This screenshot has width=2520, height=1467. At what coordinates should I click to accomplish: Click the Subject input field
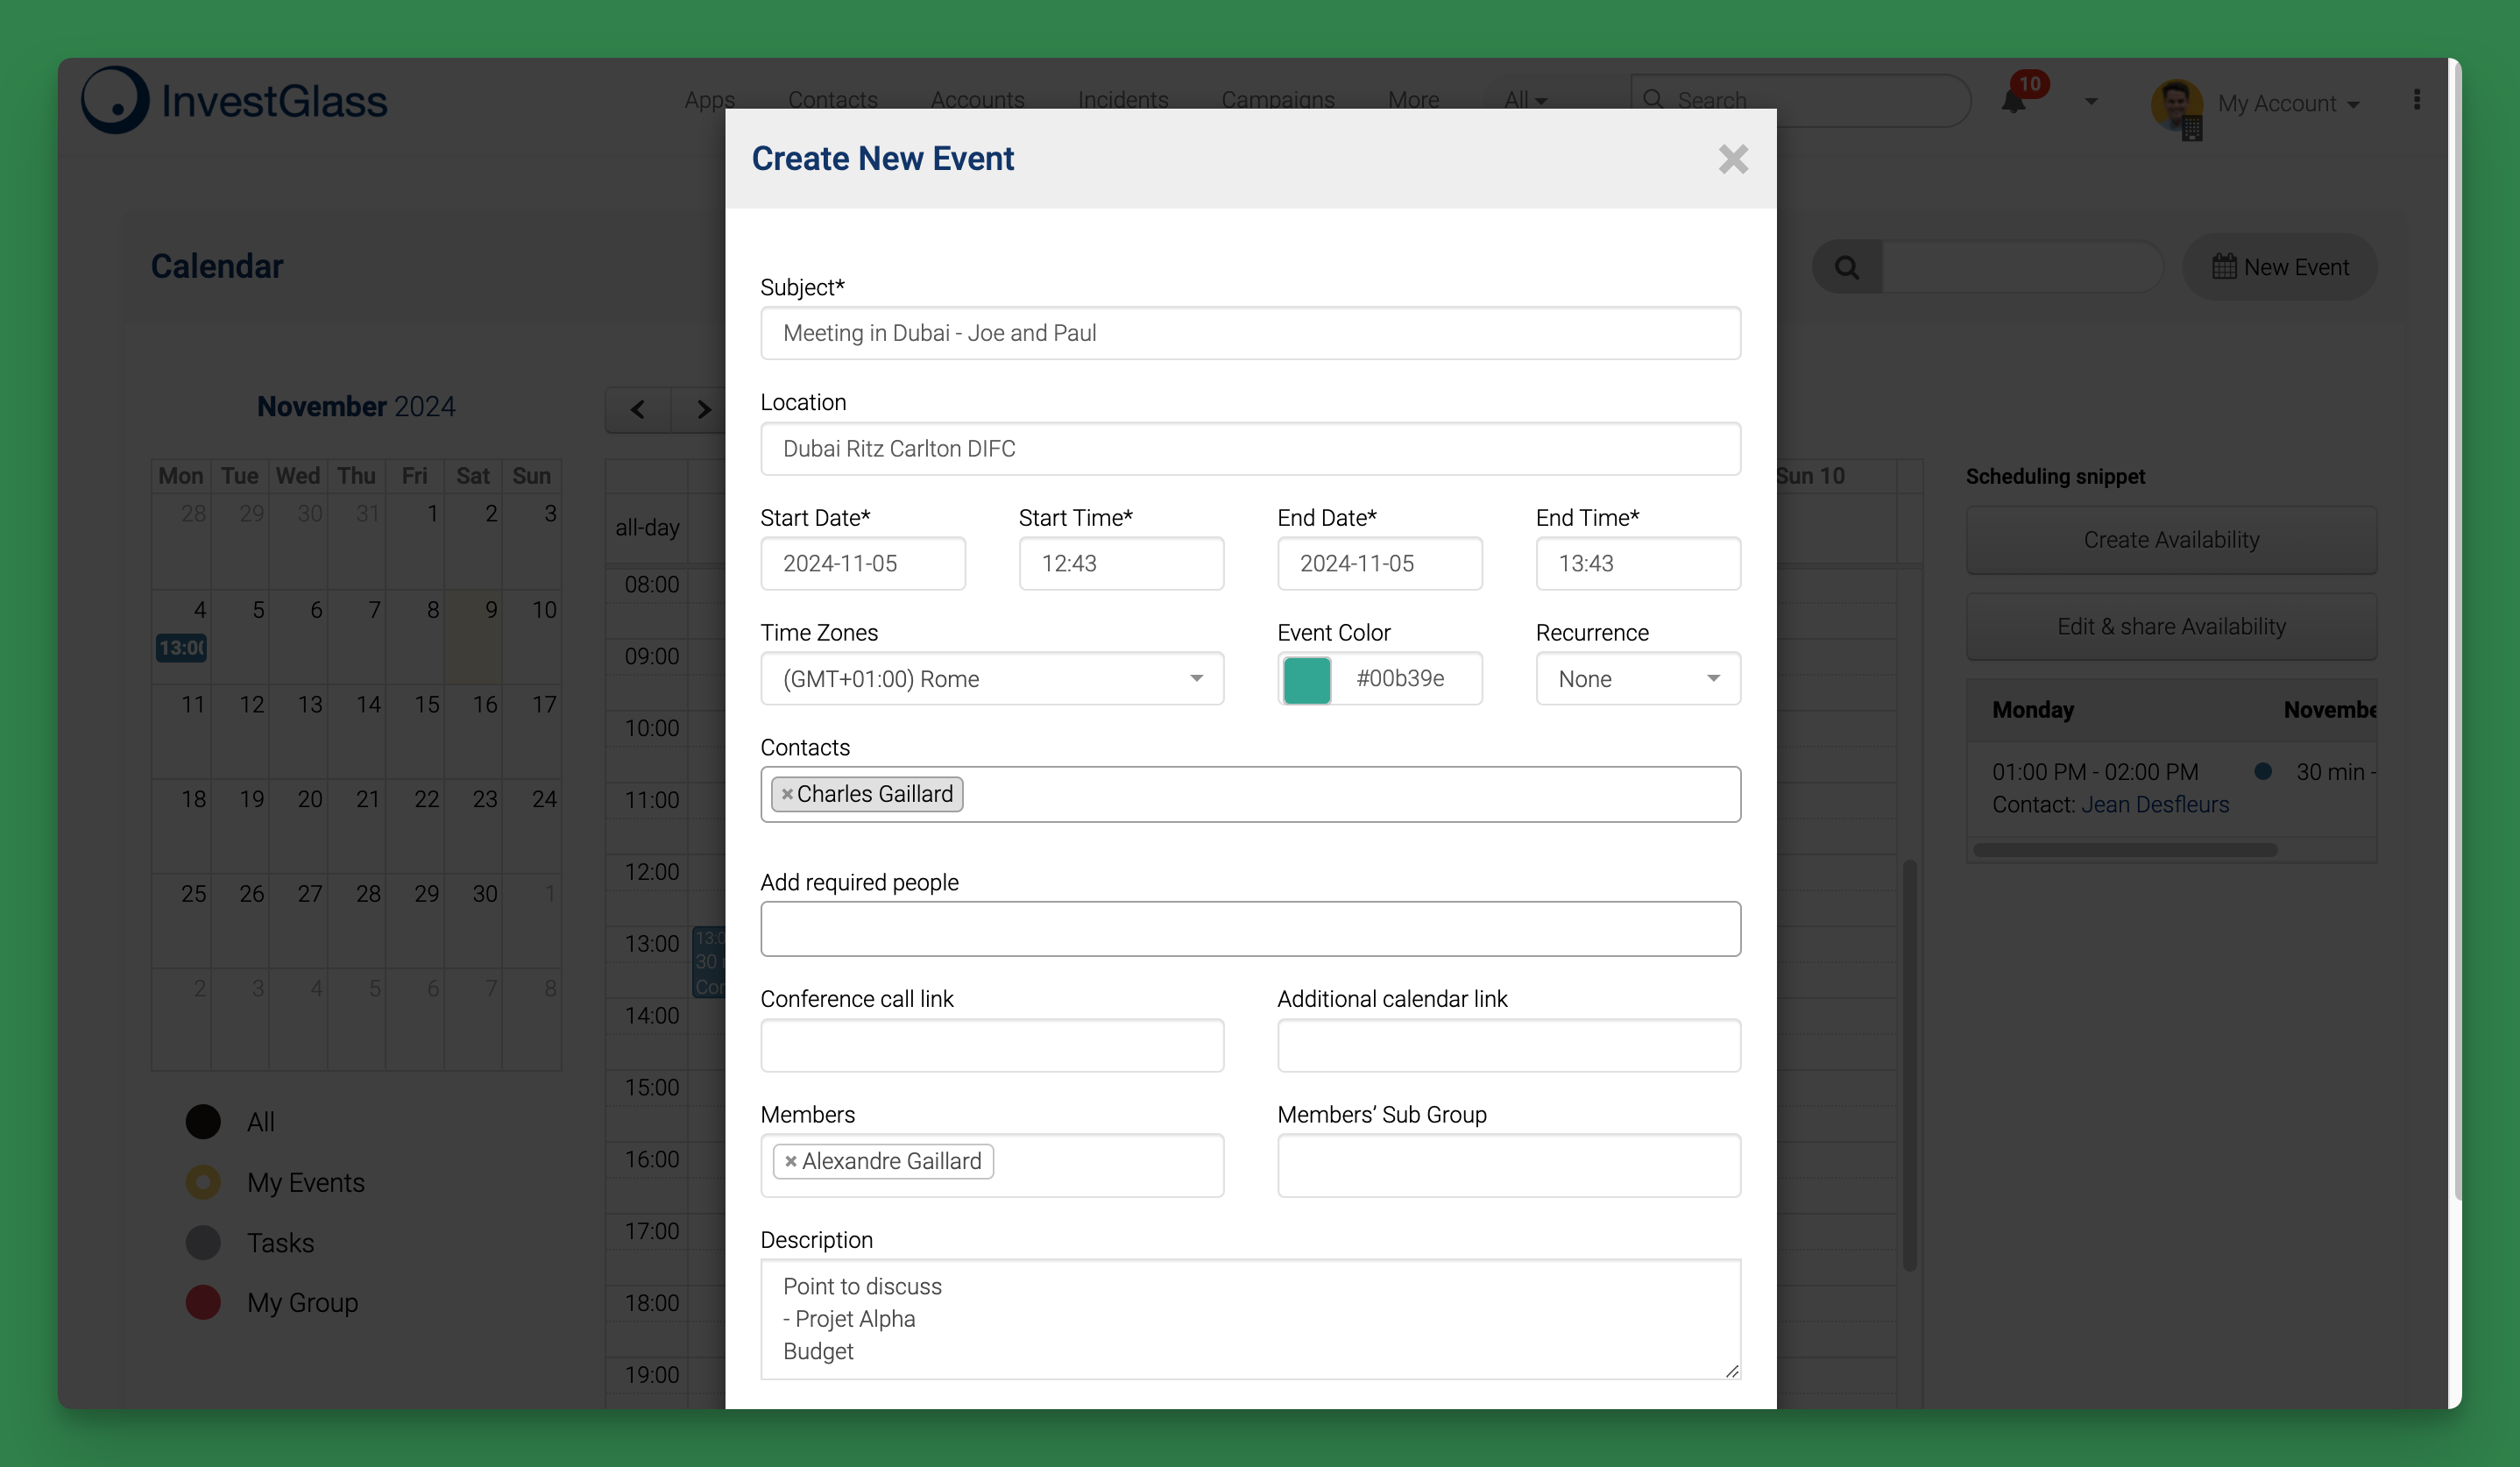point(1249,332)
